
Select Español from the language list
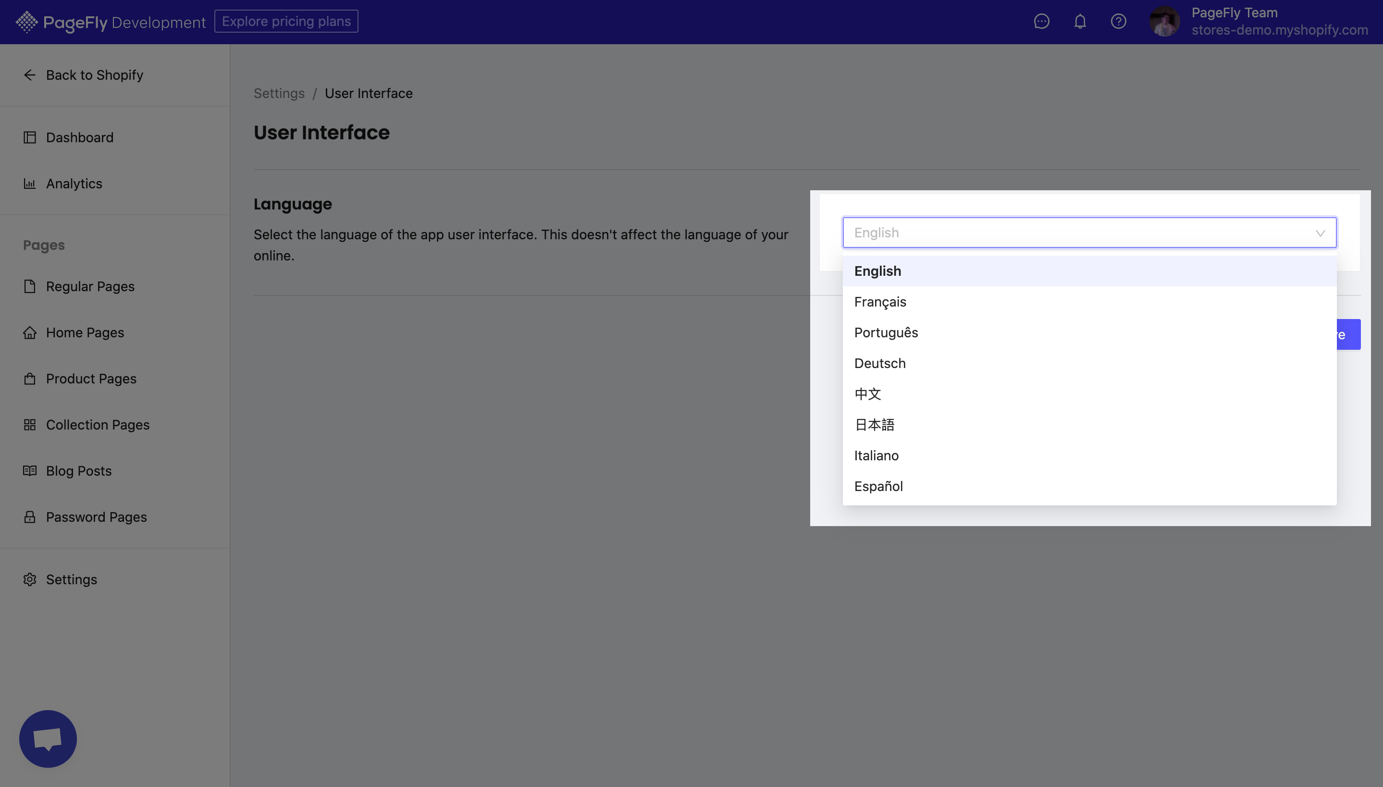tap(1089, 487)
